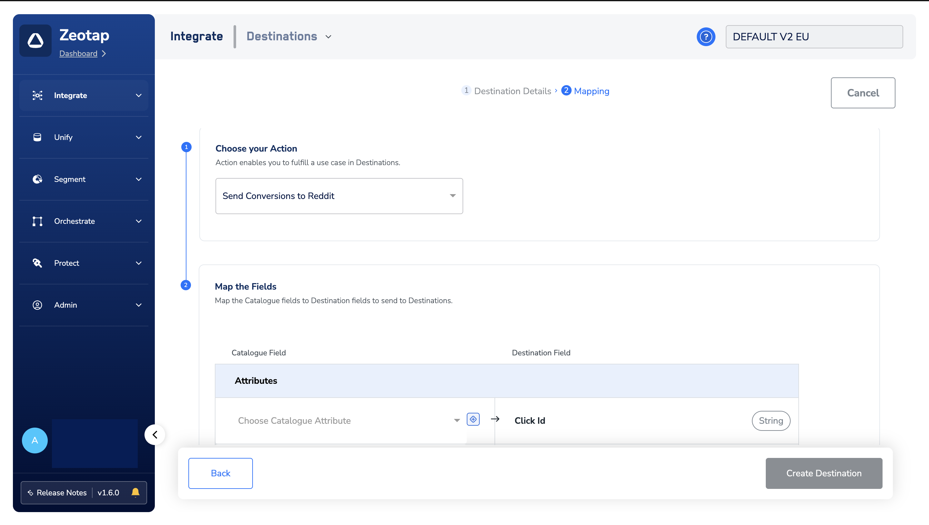Click the Cancel button
The image size is (929, 525).
tap(863, 93)
